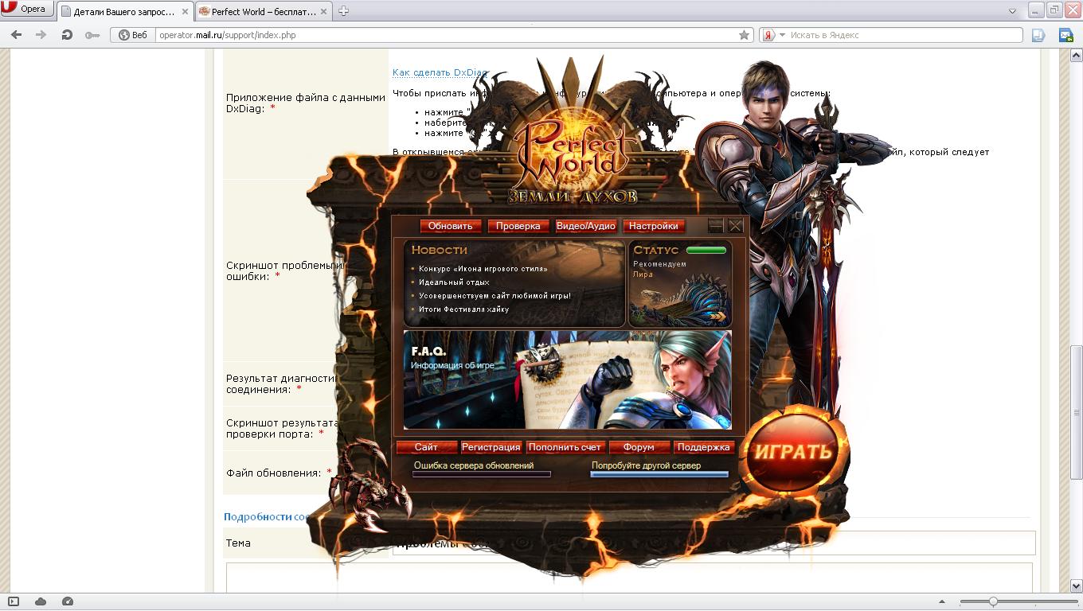The height and width of the screenshot is (611, 1083).
Task: Click the big 'ИГРАТЬ' play button
Action: (793, 451)
